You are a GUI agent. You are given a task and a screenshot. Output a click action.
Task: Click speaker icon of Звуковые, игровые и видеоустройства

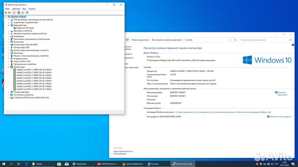tap(12, 33)
